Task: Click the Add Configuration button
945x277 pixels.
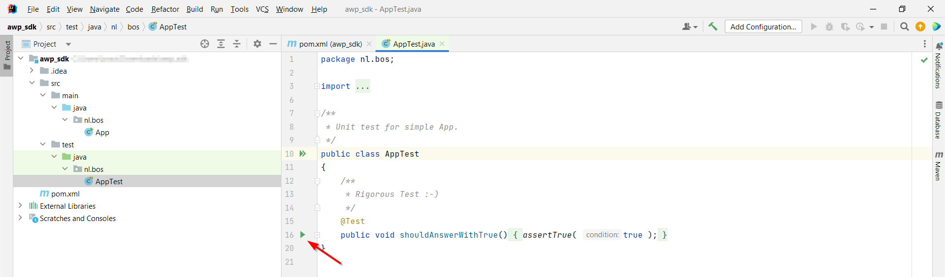Action: pos(763,27)
